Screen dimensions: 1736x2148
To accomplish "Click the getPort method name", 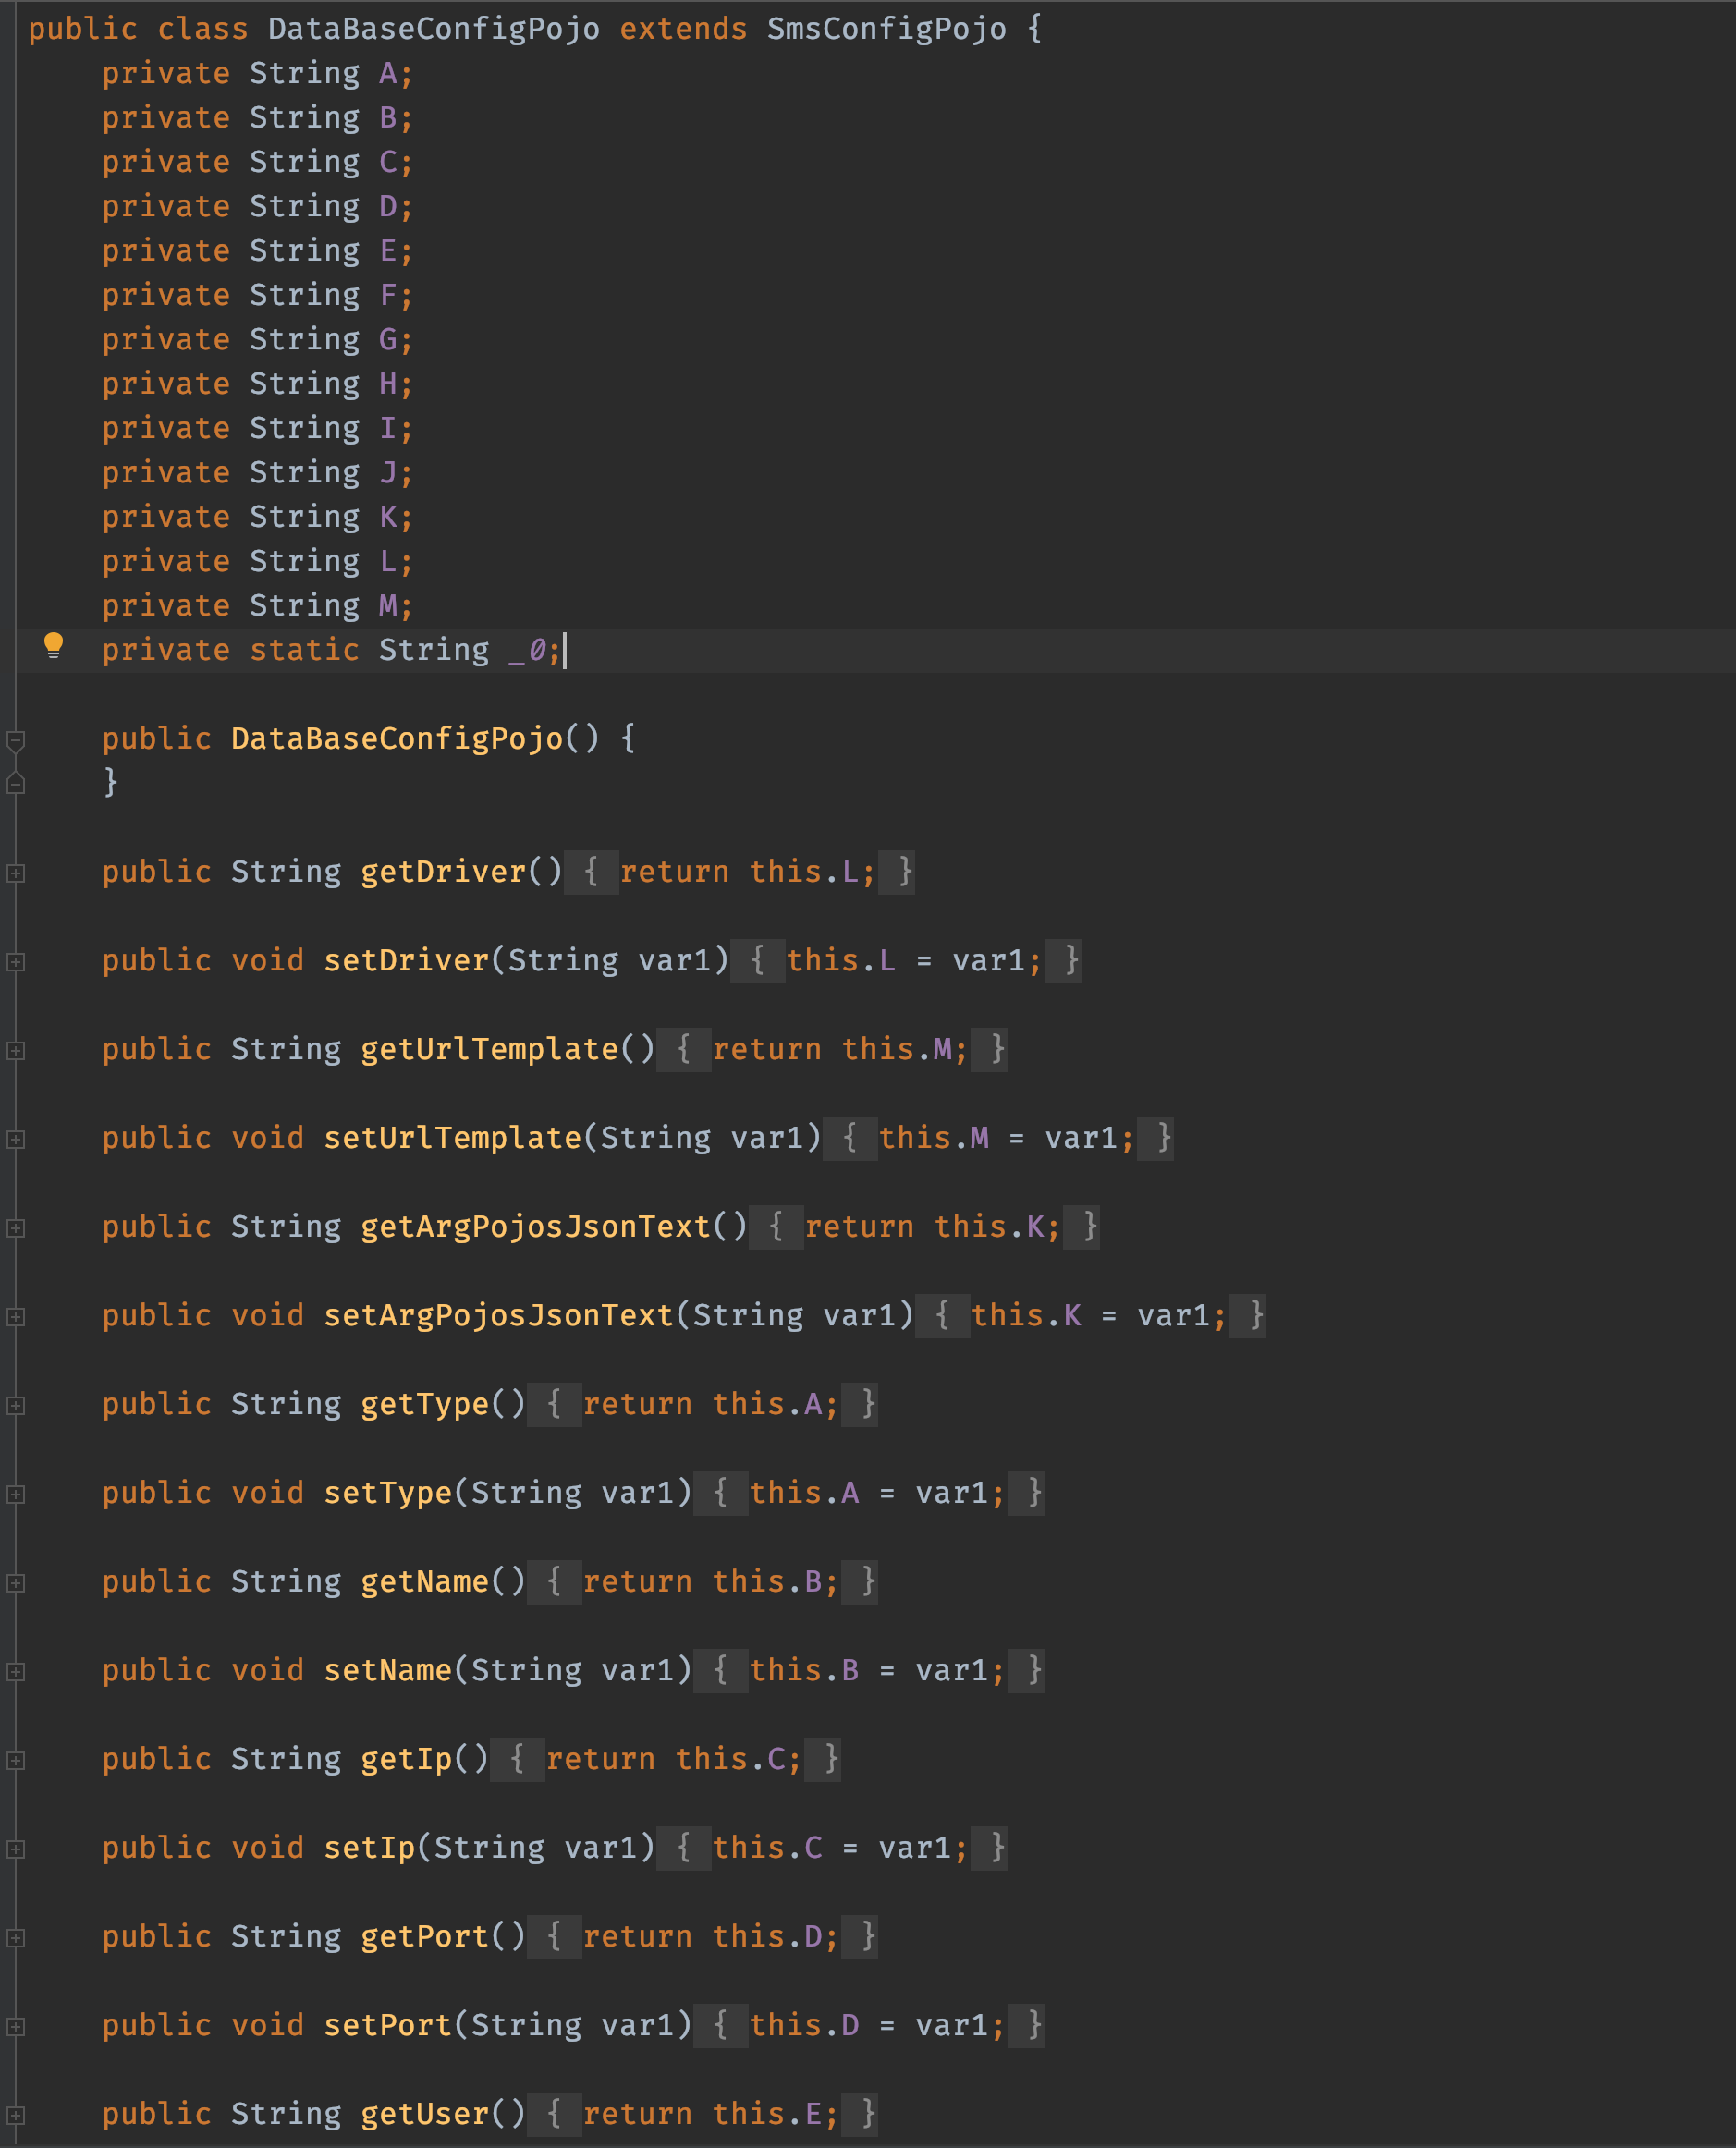I will [424, 1936].
